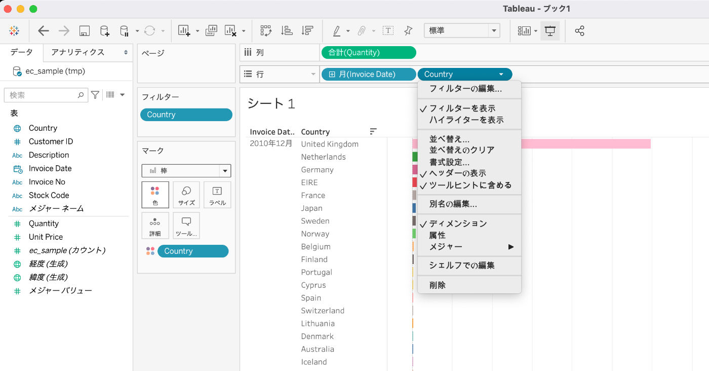Click the redo forward arrow
The image size is (709, 371).
(x=64, y=31)
